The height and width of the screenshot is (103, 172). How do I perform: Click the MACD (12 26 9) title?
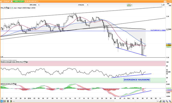click(6, 84)
